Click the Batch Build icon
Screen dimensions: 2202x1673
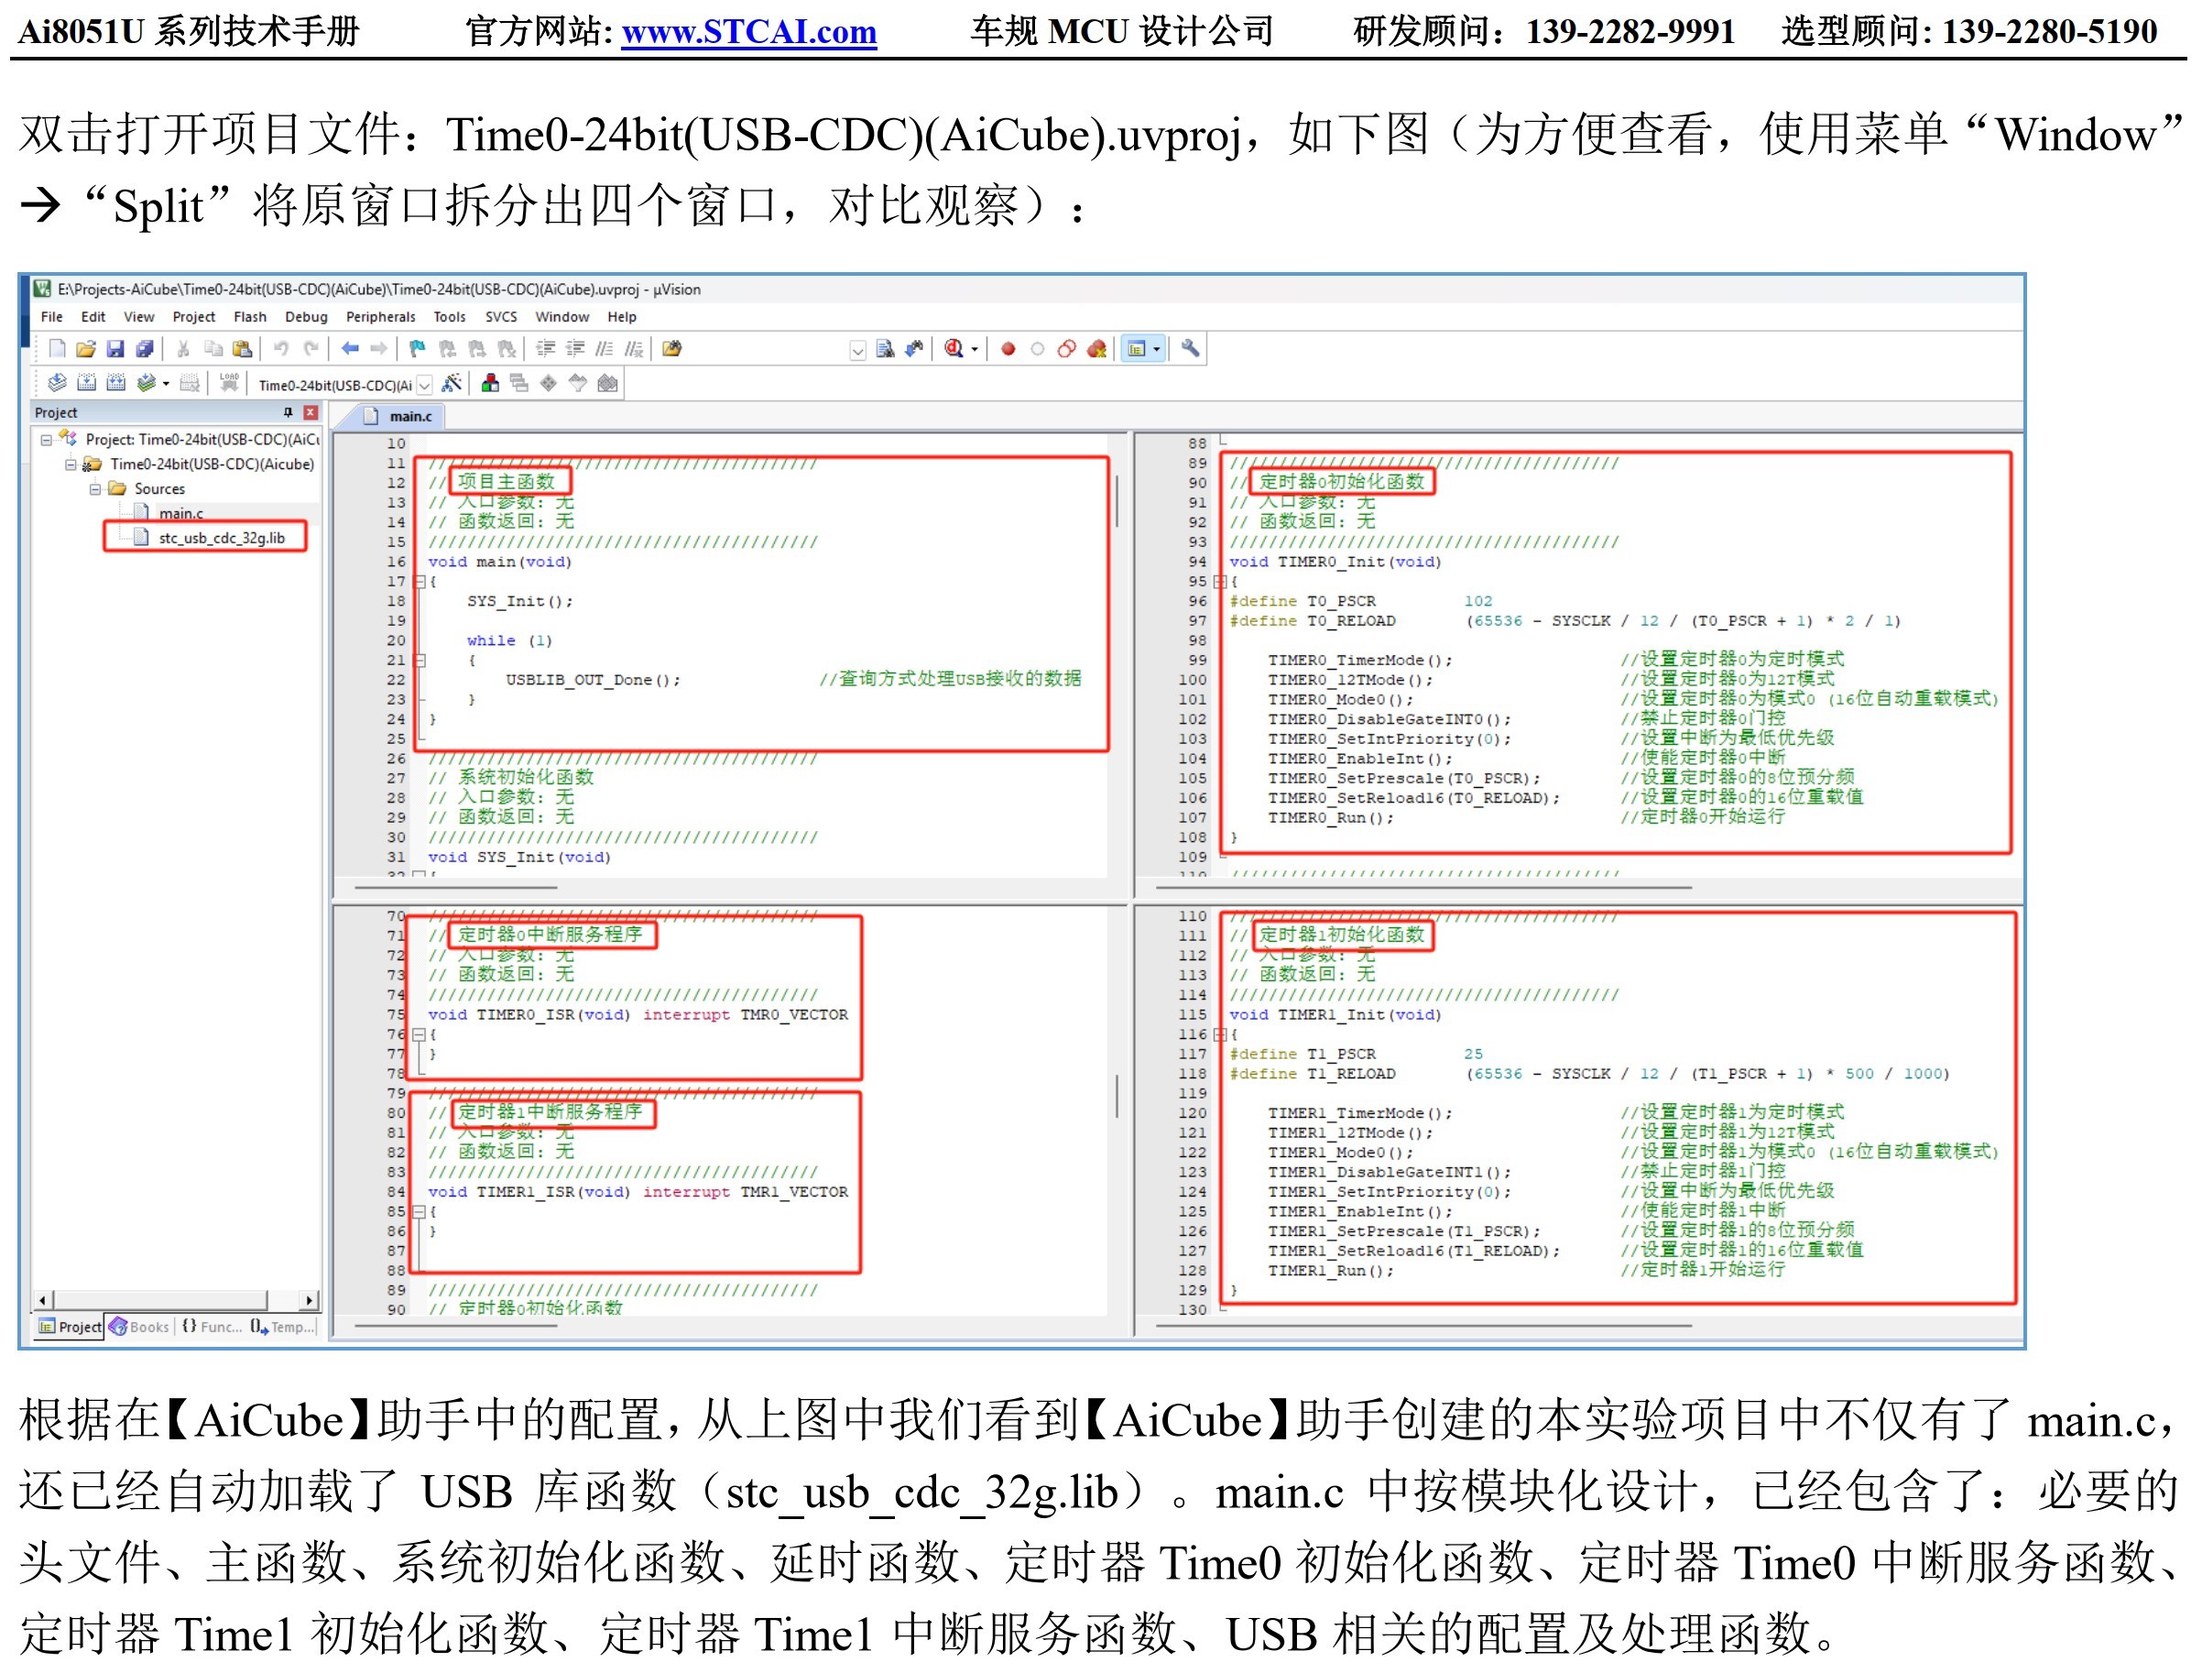click(x=147, y=383)
